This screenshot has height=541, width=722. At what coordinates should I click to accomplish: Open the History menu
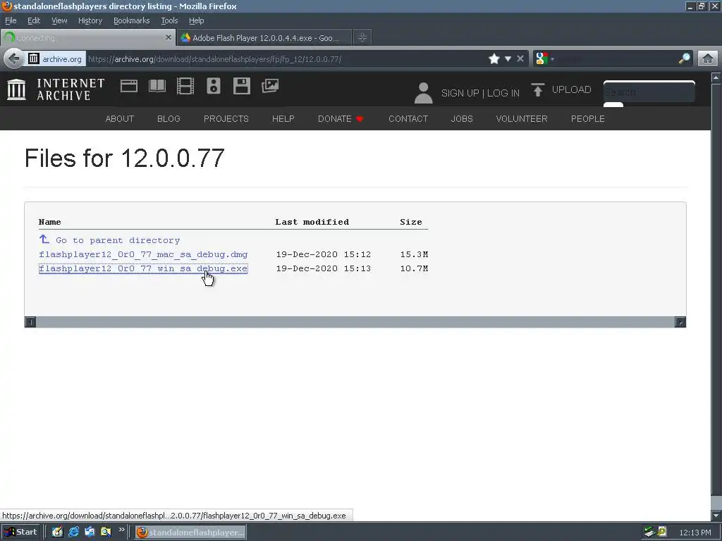90,20
